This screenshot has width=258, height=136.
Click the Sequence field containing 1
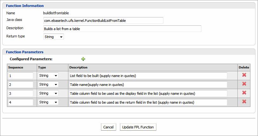(x=21, y=76)
